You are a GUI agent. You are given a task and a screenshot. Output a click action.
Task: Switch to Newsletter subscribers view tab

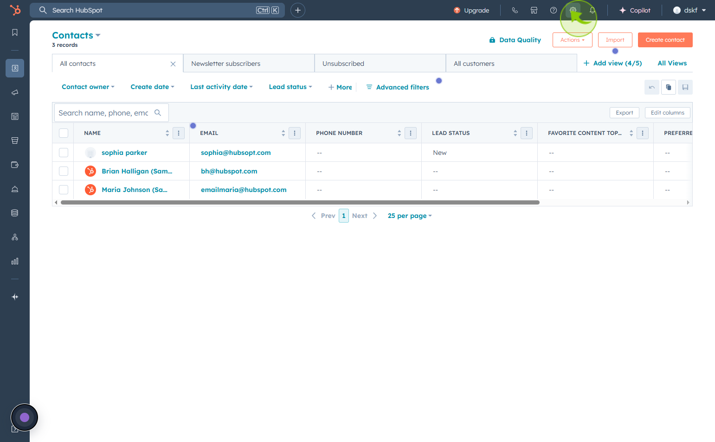click(249, 63)
